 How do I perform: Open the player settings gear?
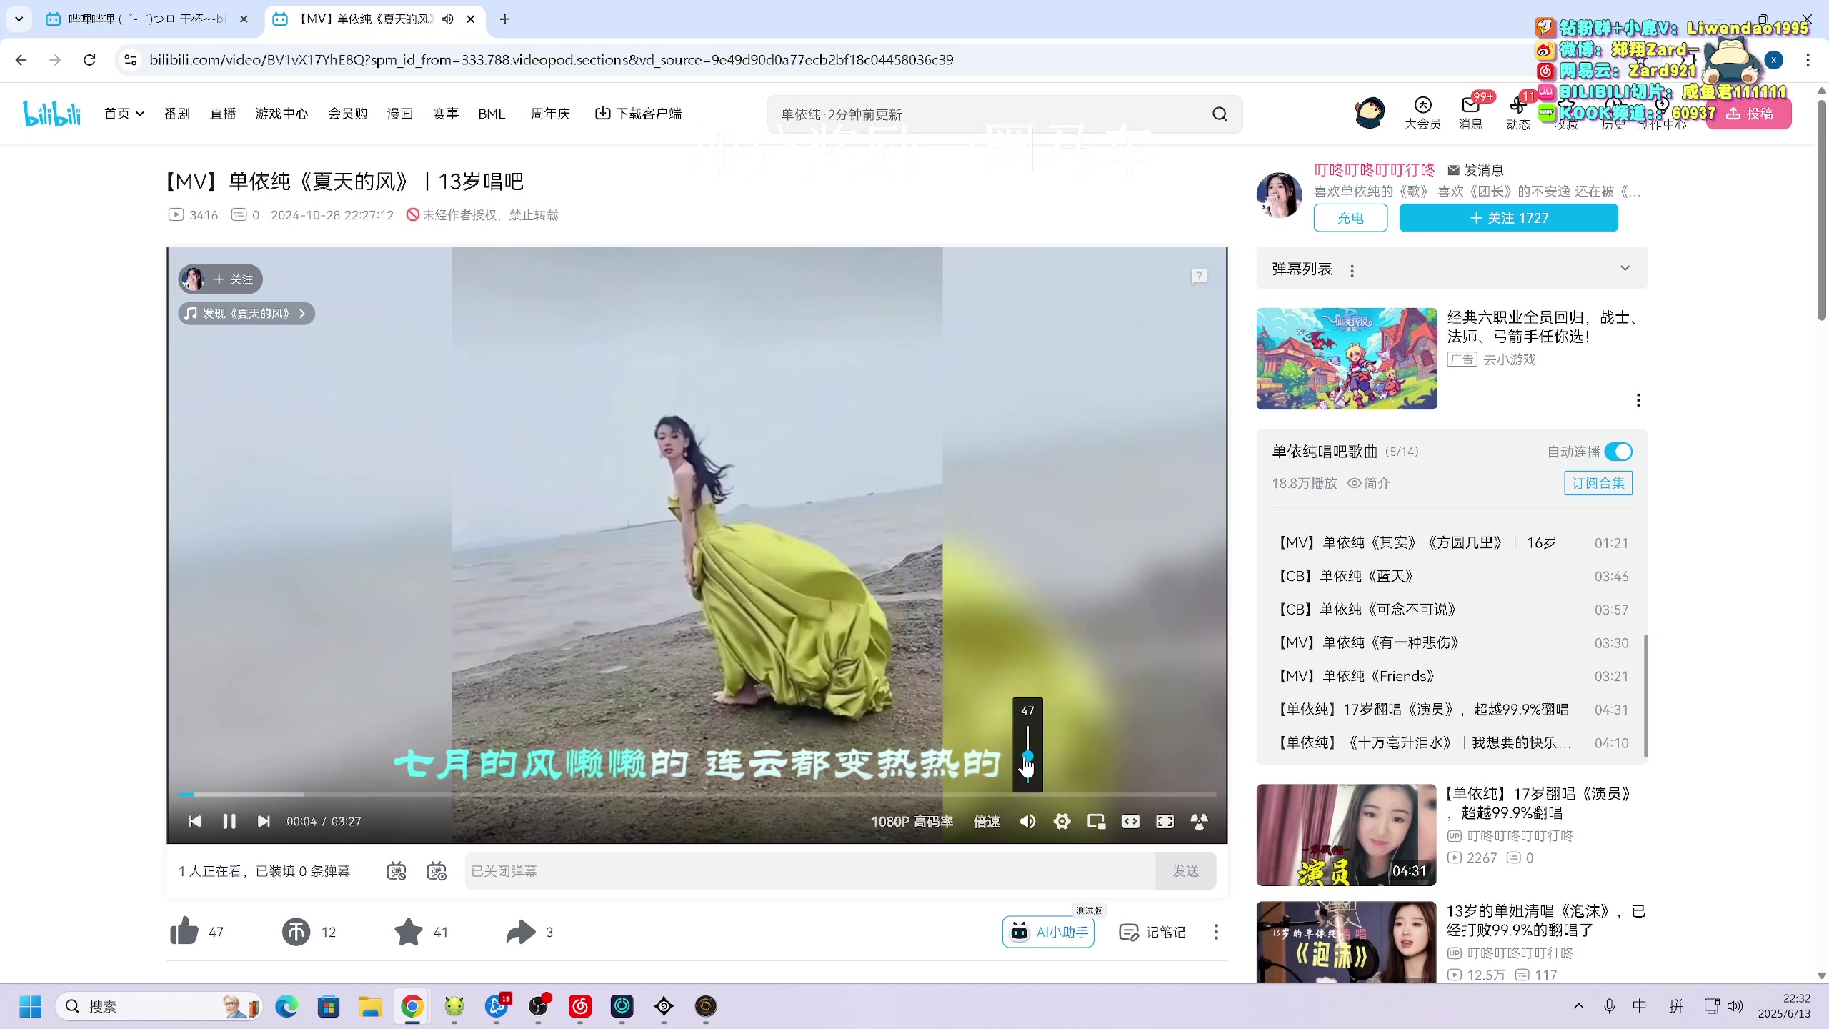(1062, 821)
